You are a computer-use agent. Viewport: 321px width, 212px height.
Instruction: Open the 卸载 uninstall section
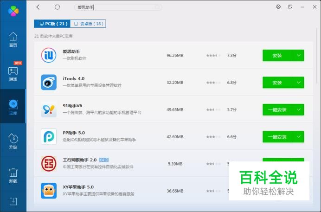13,175
